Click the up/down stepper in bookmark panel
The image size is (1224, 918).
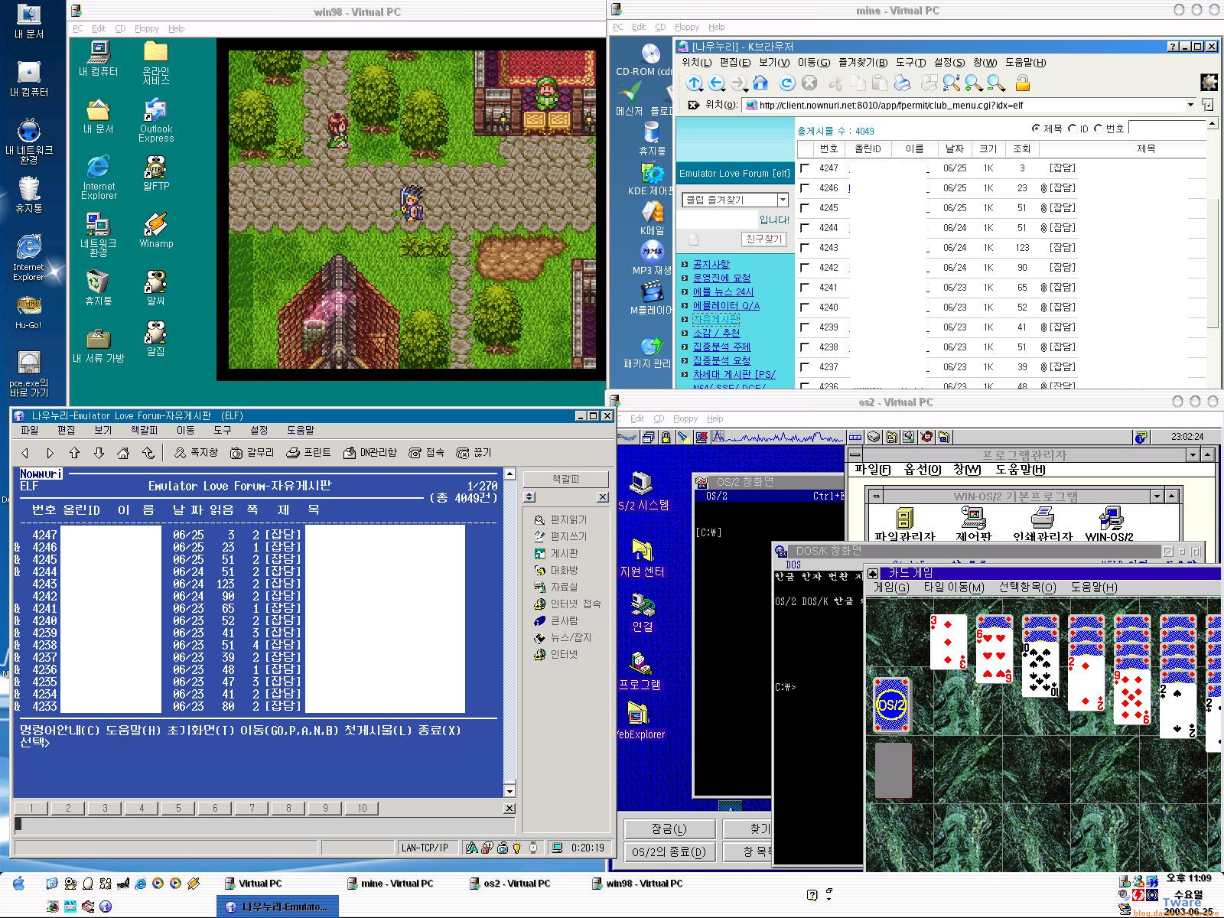[529, 497]
